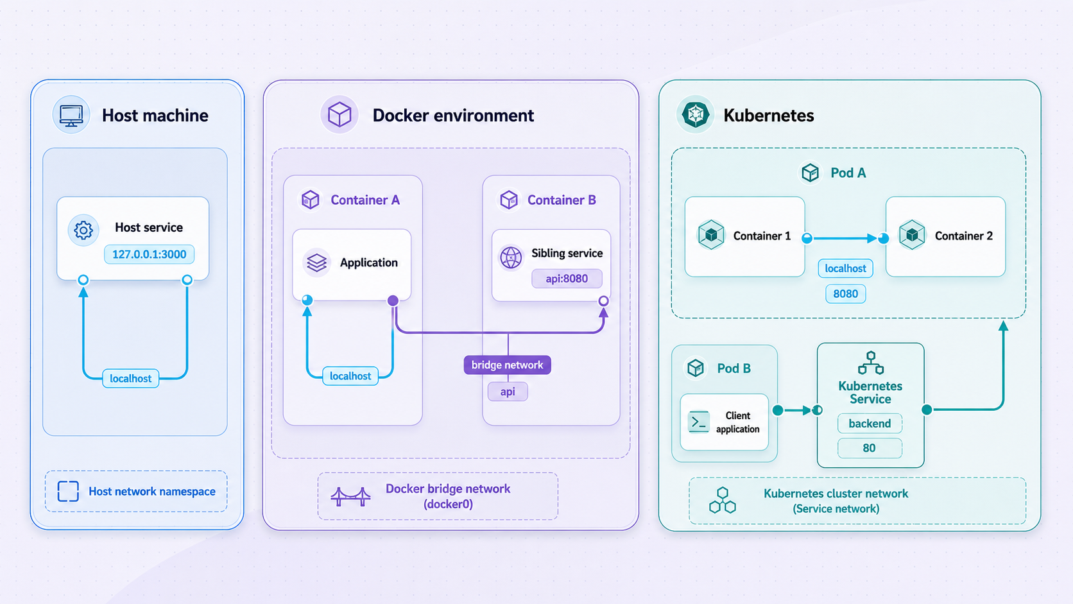Click the Container B title
This screenshot has width=1073, height=604.
(562, 200)
